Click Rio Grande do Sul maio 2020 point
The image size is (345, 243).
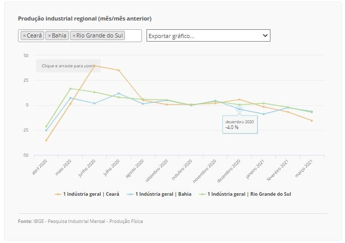point(70,89)
